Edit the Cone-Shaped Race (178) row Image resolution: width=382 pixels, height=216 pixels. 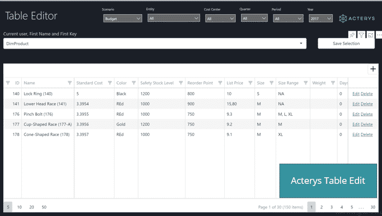click(x=356, y=135)
